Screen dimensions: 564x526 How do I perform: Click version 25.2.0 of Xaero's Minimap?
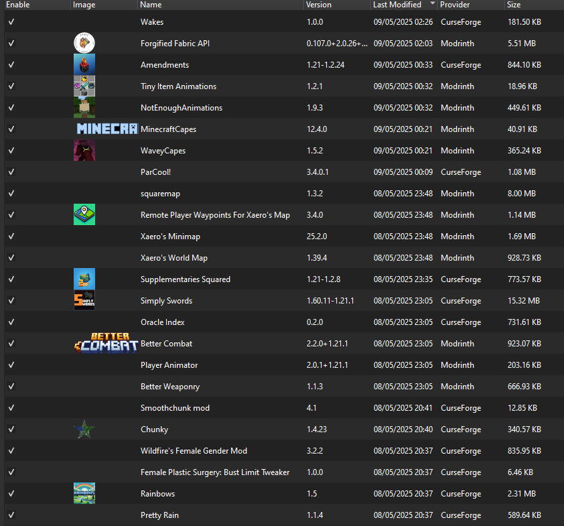point(317,237)
